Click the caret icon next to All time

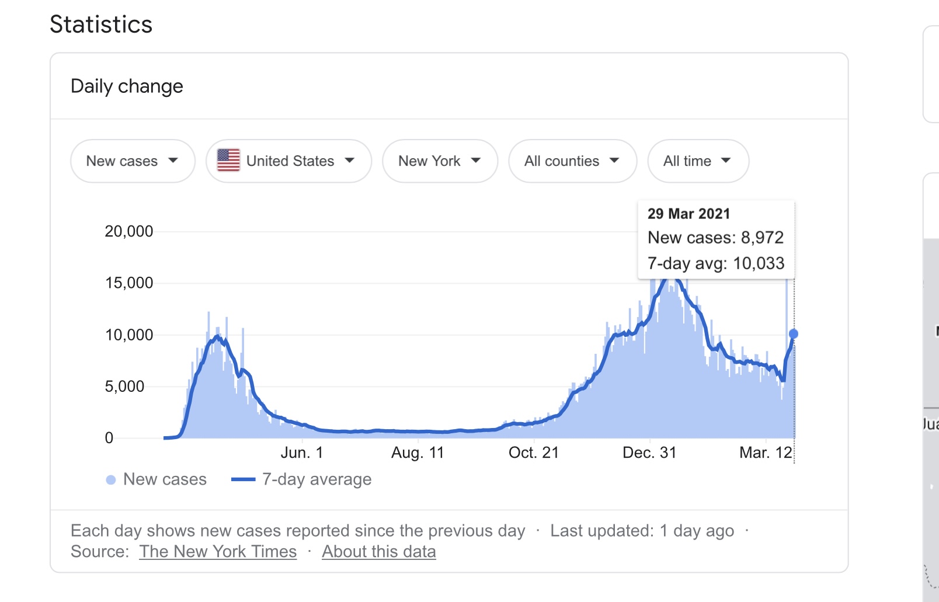(726, 161)
